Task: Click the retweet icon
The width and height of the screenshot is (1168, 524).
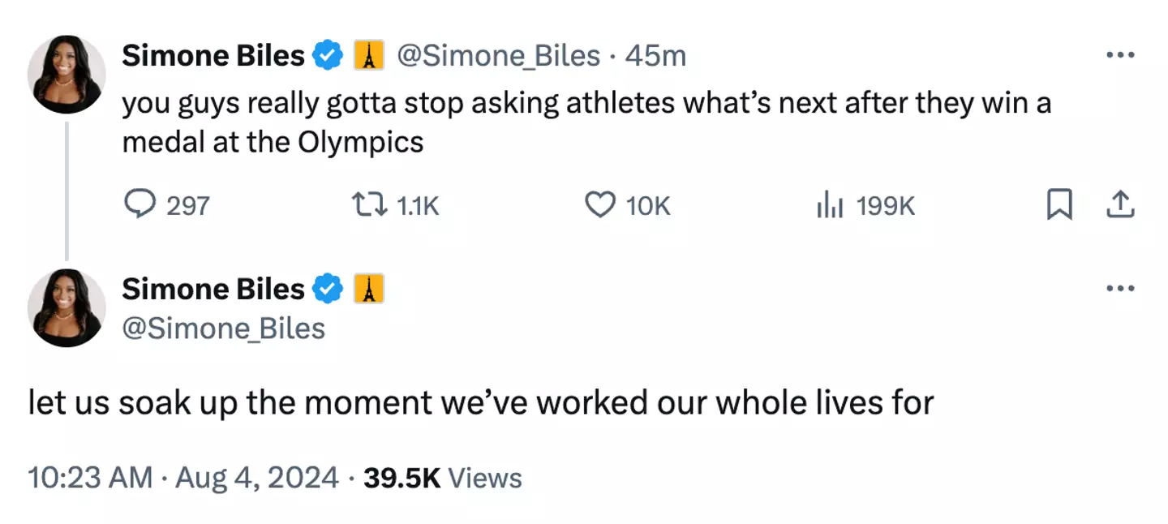Action: 374,205
